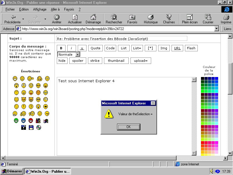Insert the orange-faced emoticon

pyautogui.click(x=38, y=92)
